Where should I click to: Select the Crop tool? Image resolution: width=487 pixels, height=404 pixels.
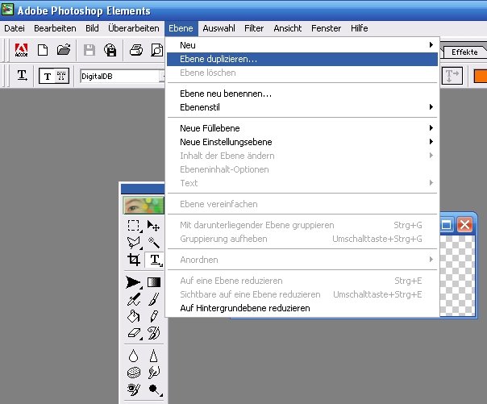(x=134, y=260)
